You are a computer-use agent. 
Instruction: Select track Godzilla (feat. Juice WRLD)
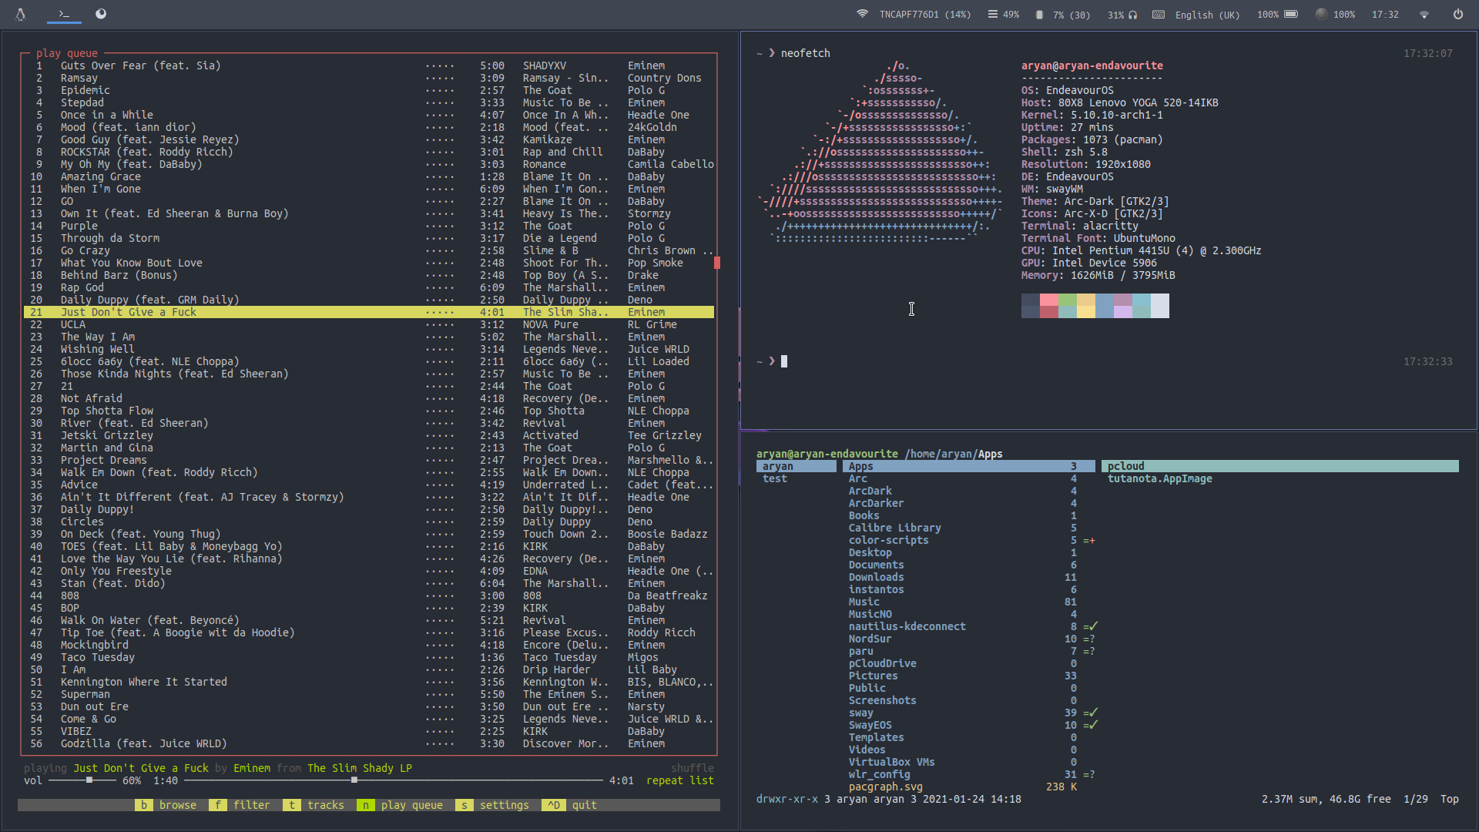coord(369,743)
